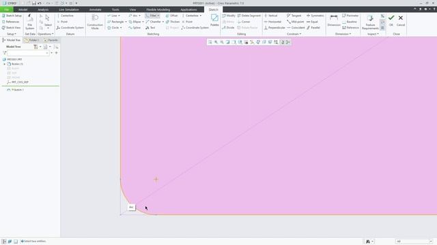
Task: Click Sketch Setup in Setup group
Action: (x=12, y=16)
